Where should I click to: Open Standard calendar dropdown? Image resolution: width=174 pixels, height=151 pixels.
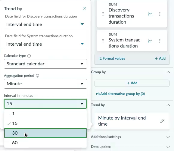pyautogui.click(x=45, y=64)
